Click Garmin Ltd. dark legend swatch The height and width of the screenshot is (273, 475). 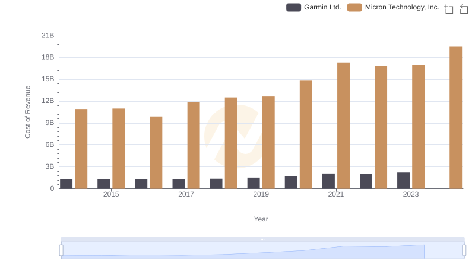[x=293, y=7]
